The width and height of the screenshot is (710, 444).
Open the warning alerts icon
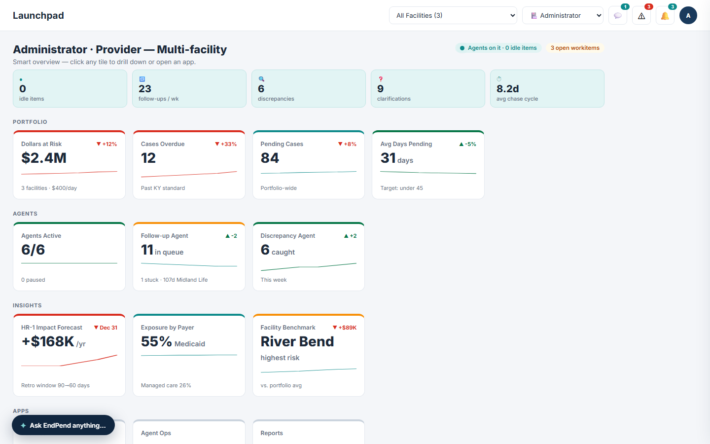(641, 15)
